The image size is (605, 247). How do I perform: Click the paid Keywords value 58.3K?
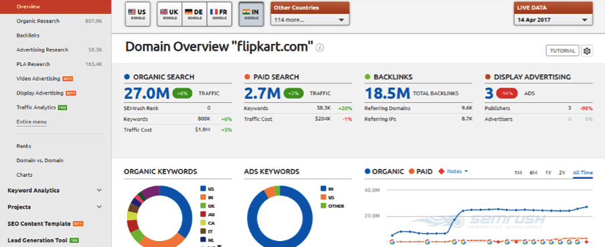coord(323,109)
